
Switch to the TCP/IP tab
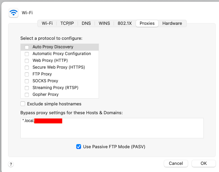pos(67,23)
